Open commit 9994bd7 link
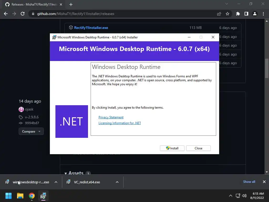The width and height of the screenshot is (269, 202). point(32,123)
